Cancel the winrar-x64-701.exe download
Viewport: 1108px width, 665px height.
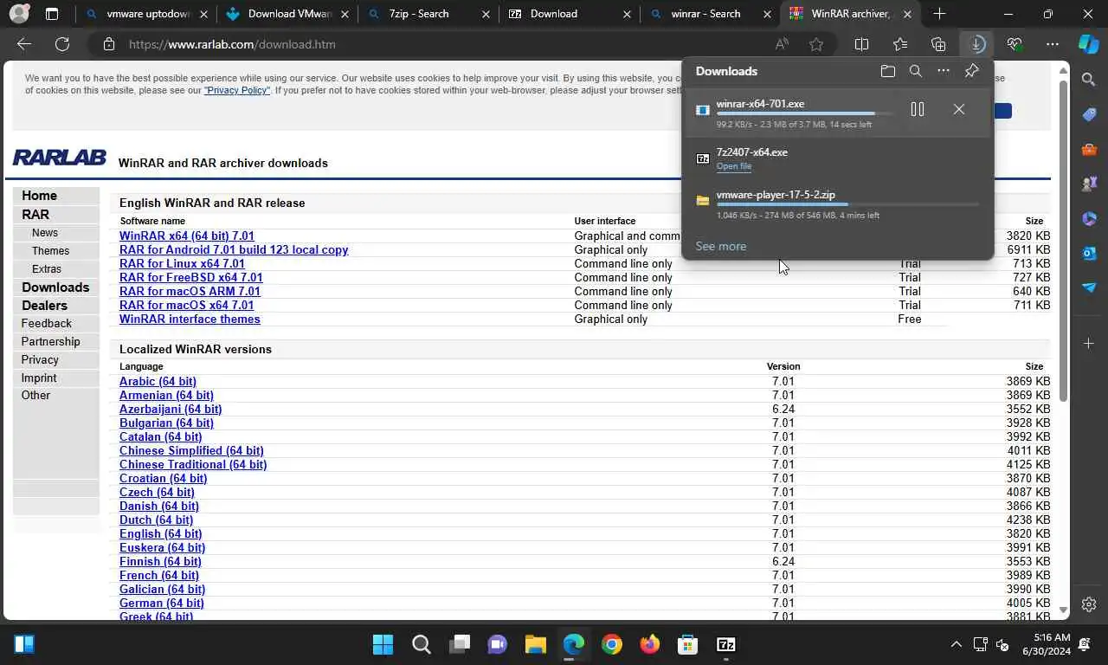pos(958,109)
